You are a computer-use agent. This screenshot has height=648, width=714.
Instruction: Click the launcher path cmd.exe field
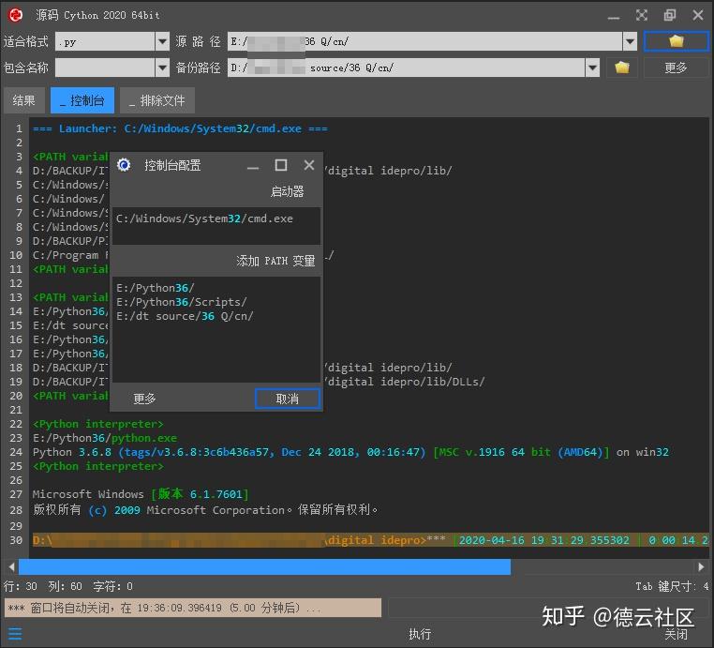(216, 226)
